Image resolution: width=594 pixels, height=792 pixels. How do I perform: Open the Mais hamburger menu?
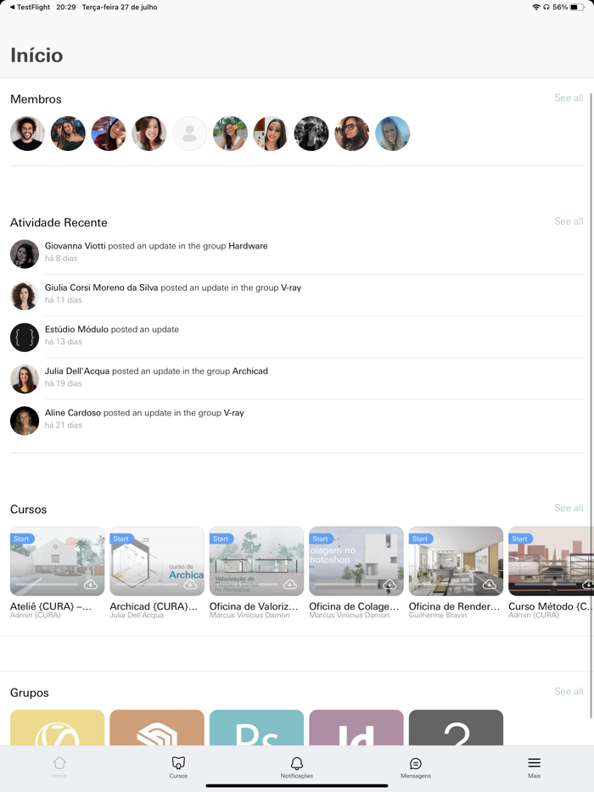pos(535,762)
